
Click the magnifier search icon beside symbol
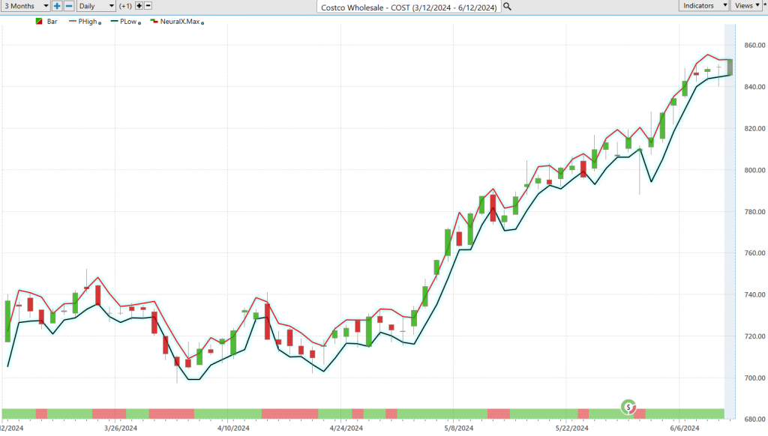pos(508,7)
